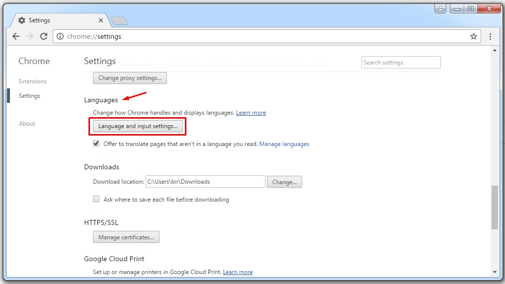The width and height of the screenshot is (505, 284).
Task: Bookmark this page with the star icon
Action: tap(473, 36)
